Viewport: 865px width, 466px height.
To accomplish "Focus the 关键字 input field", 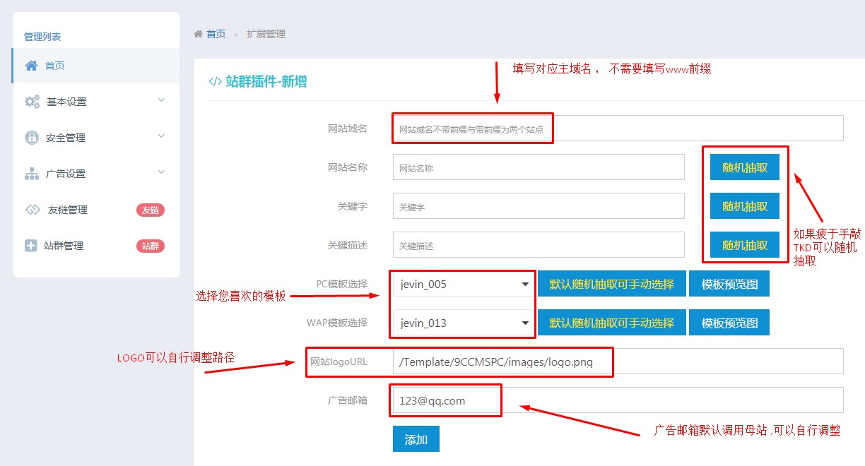I will click(539, 206).
